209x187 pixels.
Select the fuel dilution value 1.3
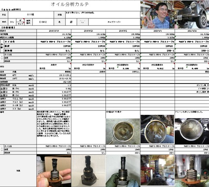point(70,85)
